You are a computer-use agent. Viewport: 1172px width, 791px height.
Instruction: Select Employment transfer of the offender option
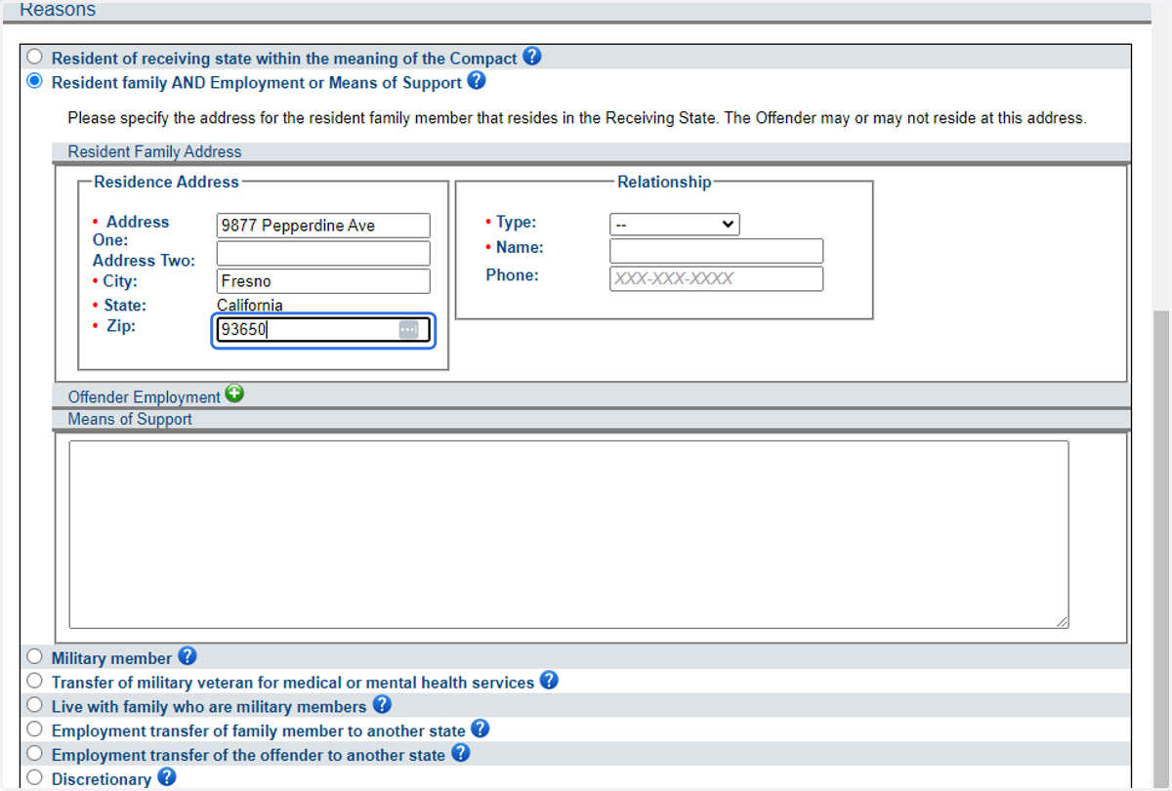35,753
